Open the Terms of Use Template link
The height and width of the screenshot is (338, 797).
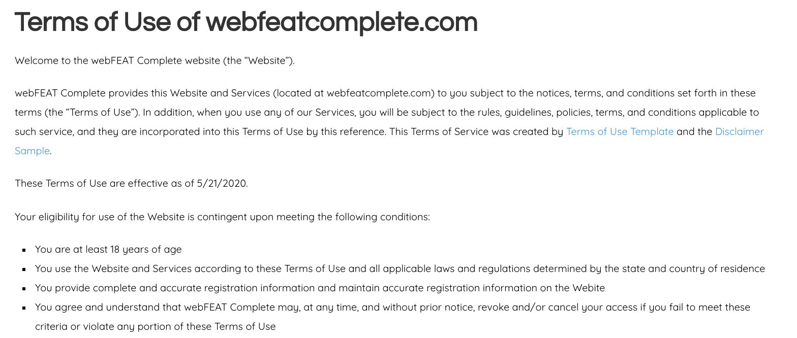click(x=620, y=131)
